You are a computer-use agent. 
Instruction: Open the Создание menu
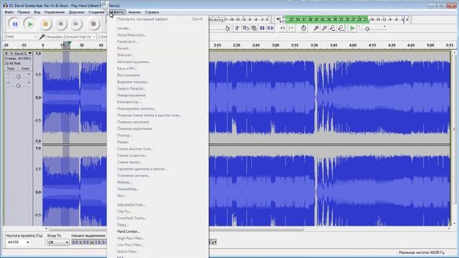(x=96, y=12)
